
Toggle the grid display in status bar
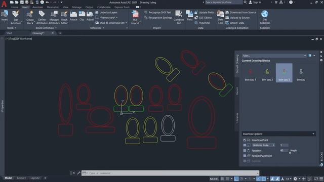coord(222,178)
